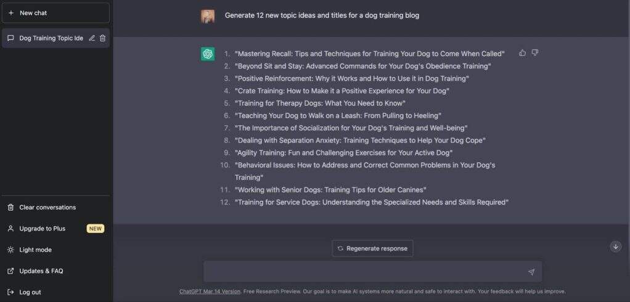630x302 pixels.
Task: Click the ChatGPT logo avatar
Action: pos(208,54)
